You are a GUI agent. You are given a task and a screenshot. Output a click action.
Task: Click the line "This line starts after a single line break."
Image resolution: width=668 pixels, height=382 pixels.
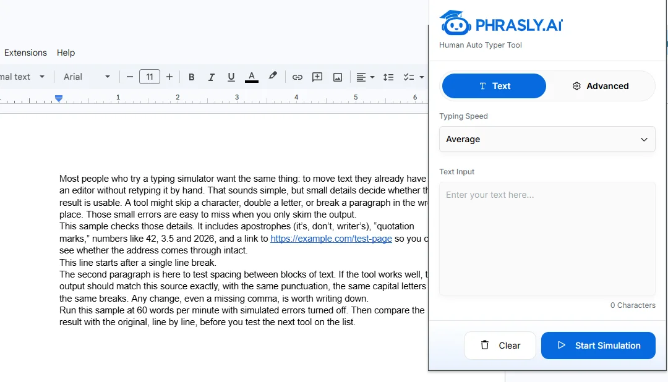coord(137,263)
